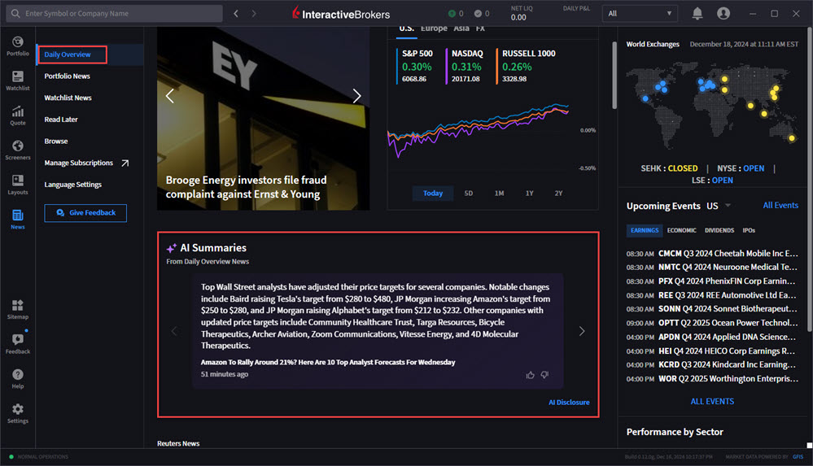Open the Sitemap sidebar icon
Viewport: 813px width, 466px height.
click(x=18, y=309)
